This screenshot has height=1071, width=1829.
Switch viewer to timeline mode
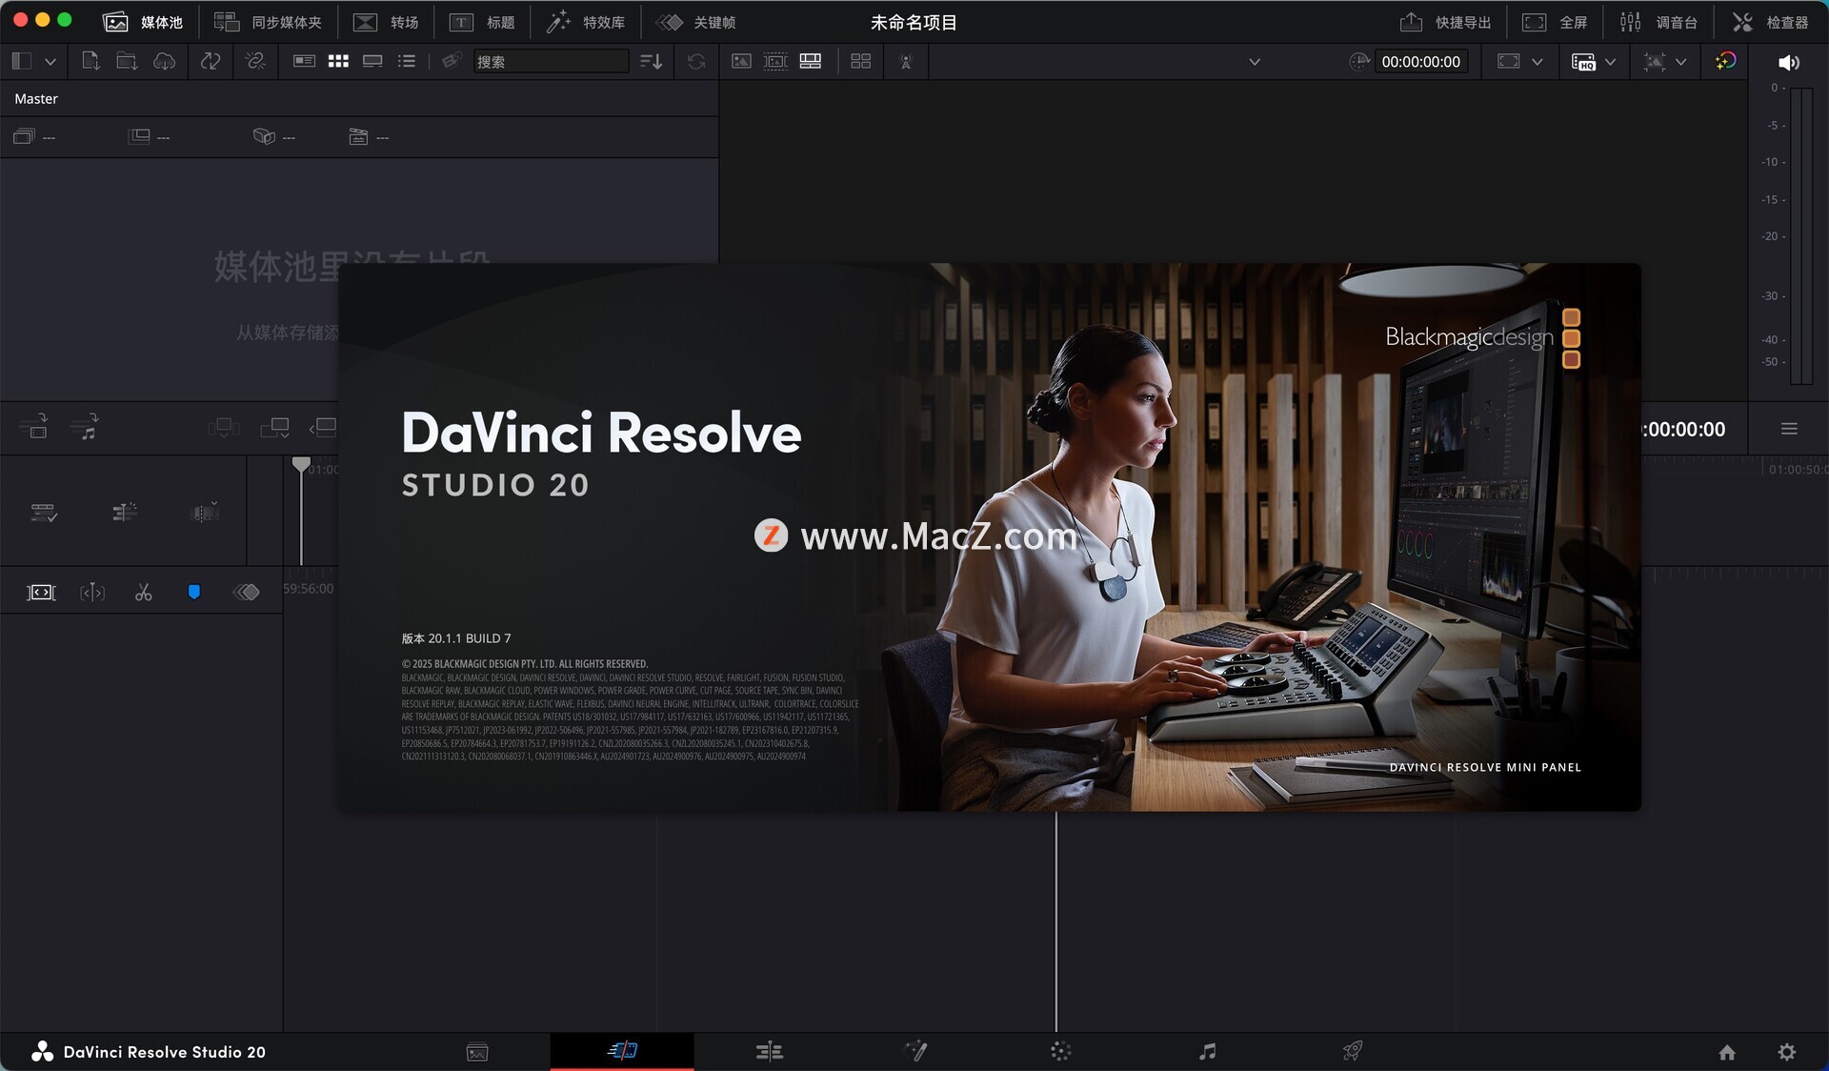tap(811, 61)
